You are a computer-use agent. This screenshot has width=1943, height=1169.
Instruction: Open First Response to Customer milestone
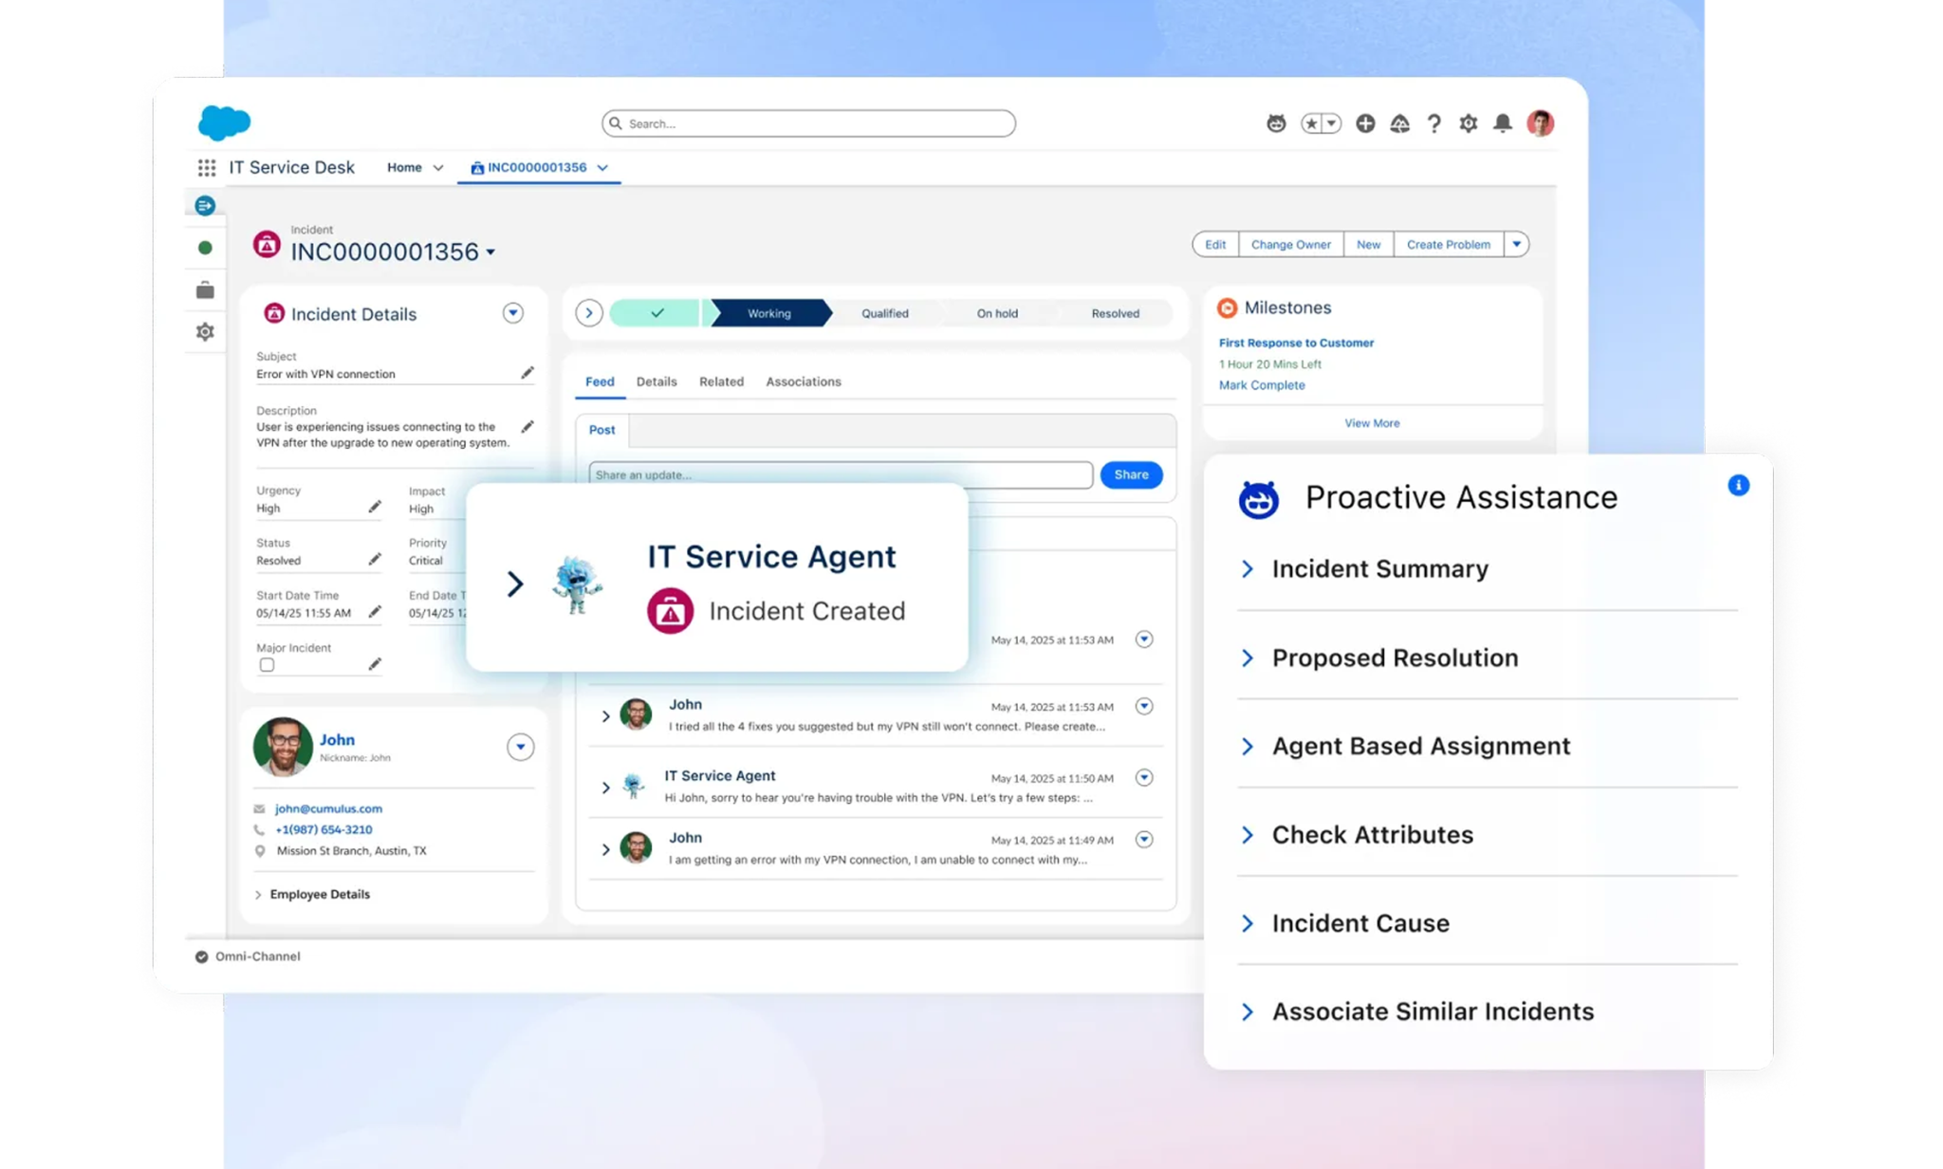point(1296,343)
